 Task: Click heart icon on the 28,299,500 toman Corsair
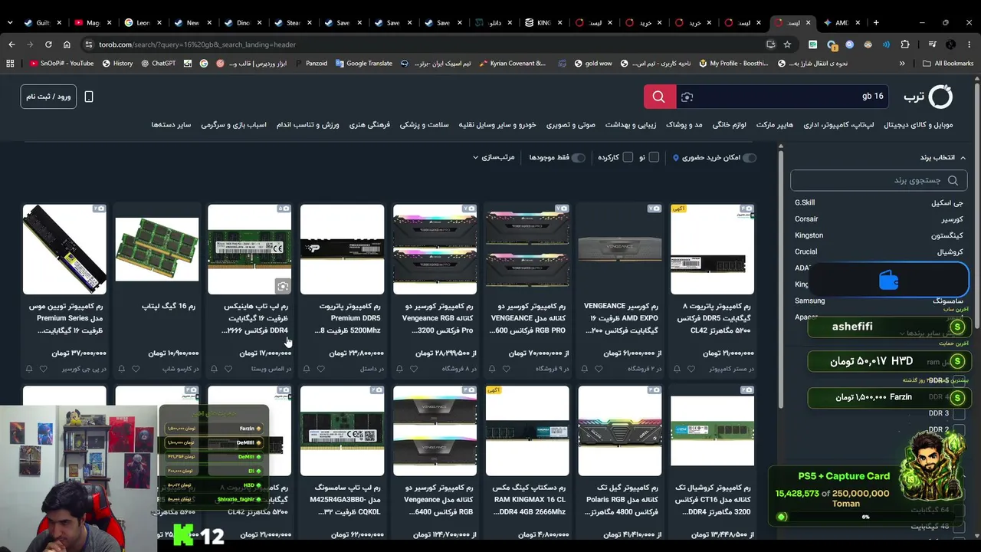[413, 369]
